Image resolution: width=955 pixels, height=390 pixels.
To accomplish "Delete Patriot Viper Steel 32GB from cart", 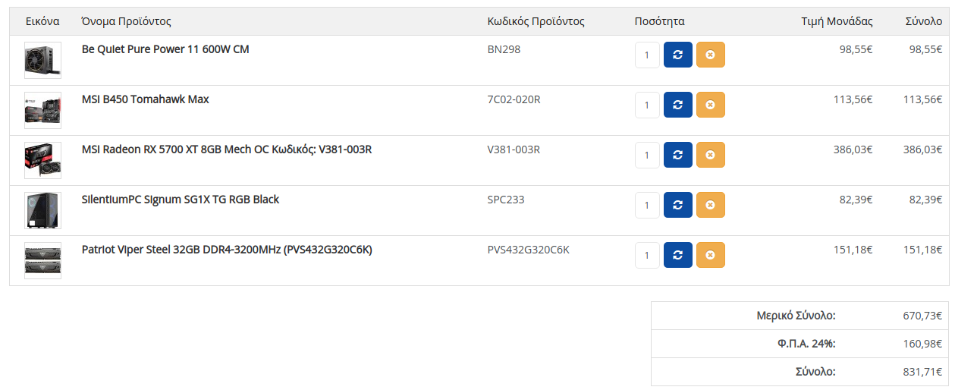I will [710, 255].
